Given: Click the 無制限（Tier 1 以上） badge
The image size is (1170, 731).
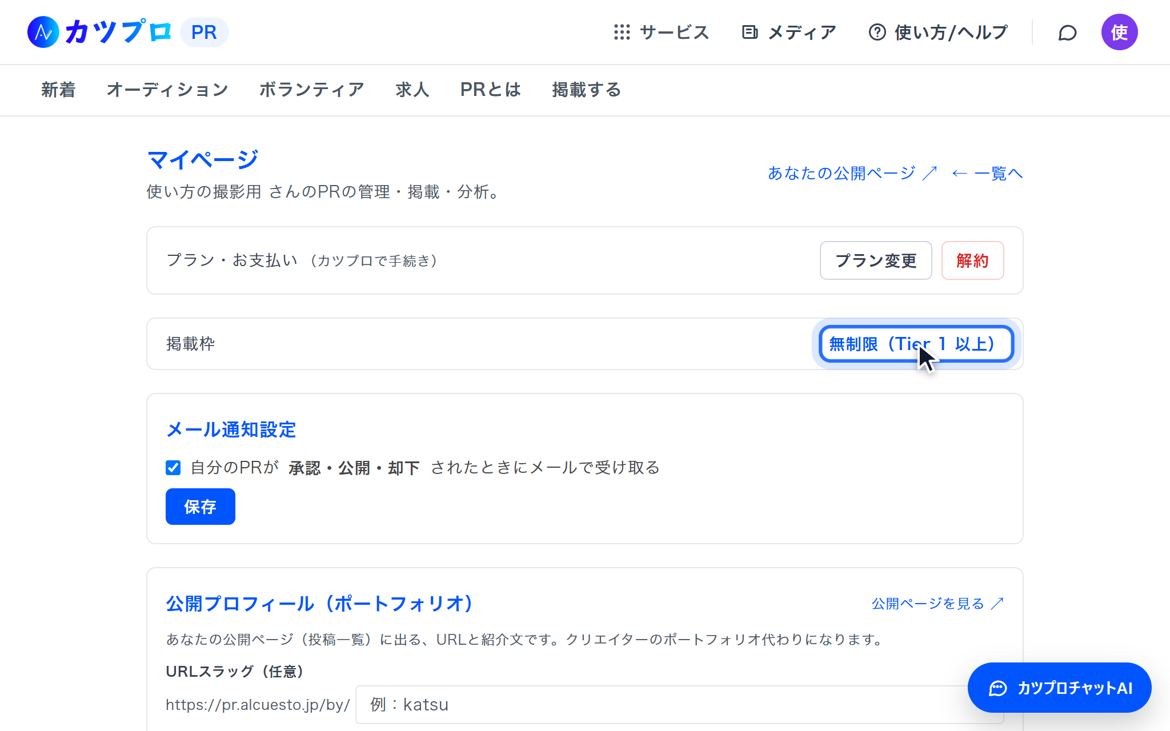Looking at the screenshot, I should (x=916, y=344).
